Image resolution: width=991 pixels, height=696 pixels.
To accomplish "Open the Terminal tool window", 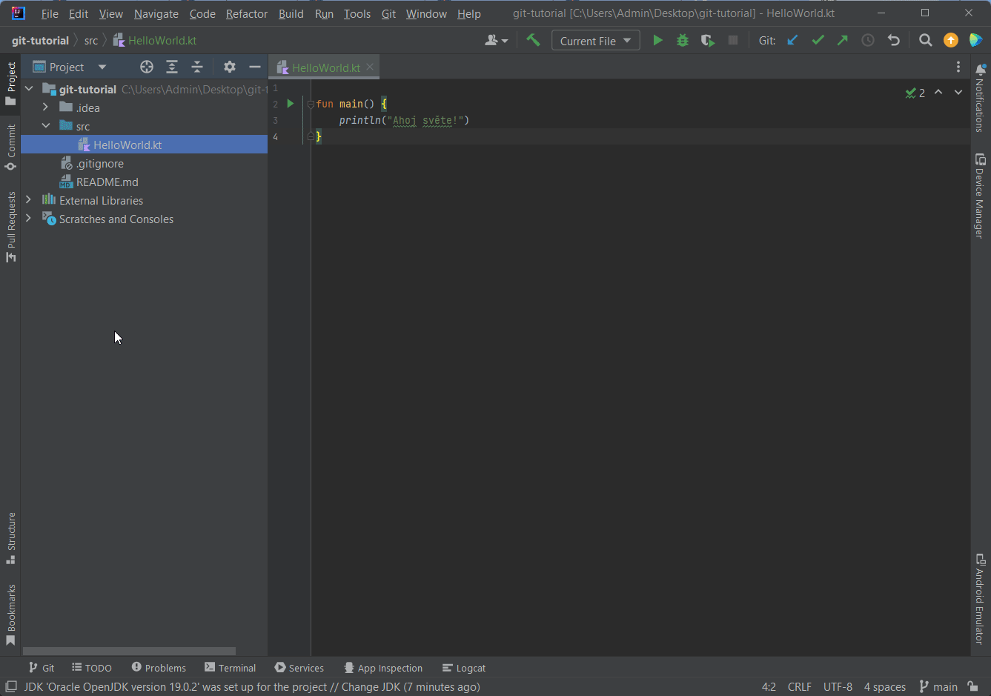I will [230, 668].
